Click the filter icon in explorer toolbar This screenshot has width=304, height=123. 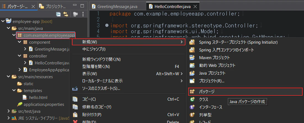[75, 14]
